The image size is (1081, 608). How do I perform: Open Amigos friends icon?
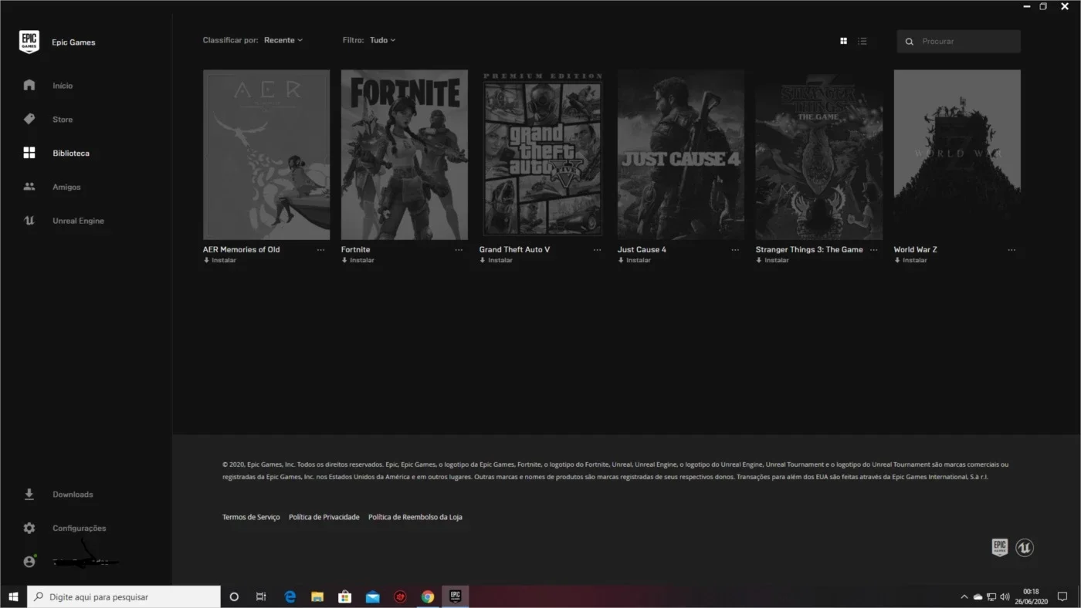[29, 187]
